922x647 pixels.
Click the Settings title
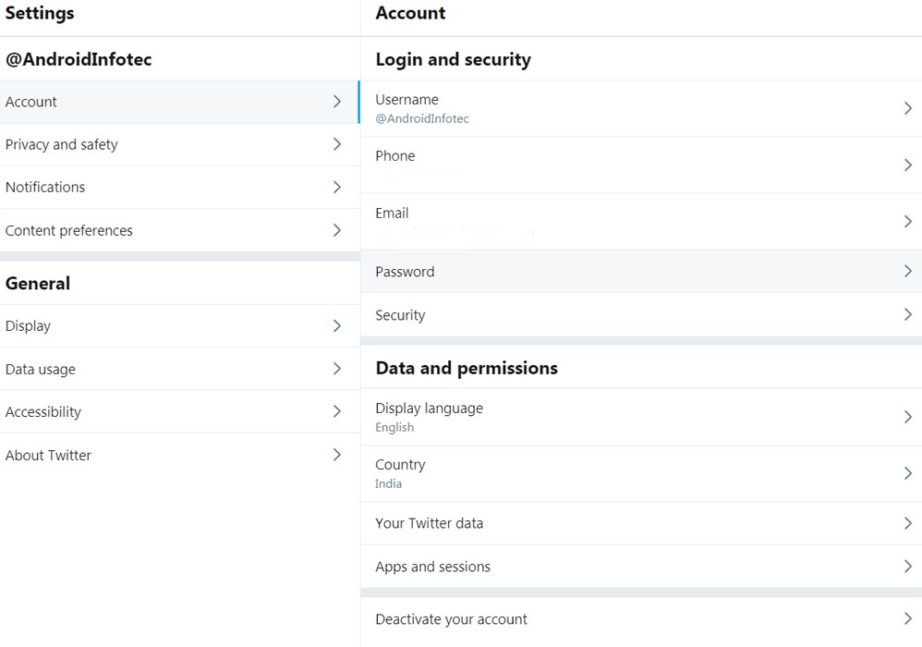coord(40,13)
